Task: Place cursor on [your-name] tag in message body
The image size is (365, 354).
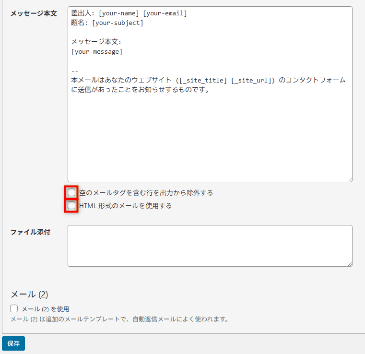Action: click(118, 13)
